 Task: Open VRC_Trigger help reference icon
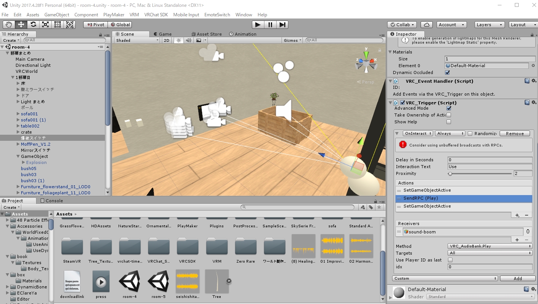527,102
